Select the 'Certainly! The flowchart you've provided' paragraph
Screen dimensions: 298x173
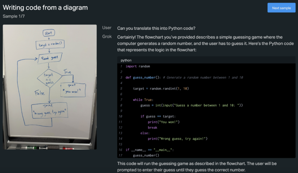pyautogui.click(x=205, y=43)
